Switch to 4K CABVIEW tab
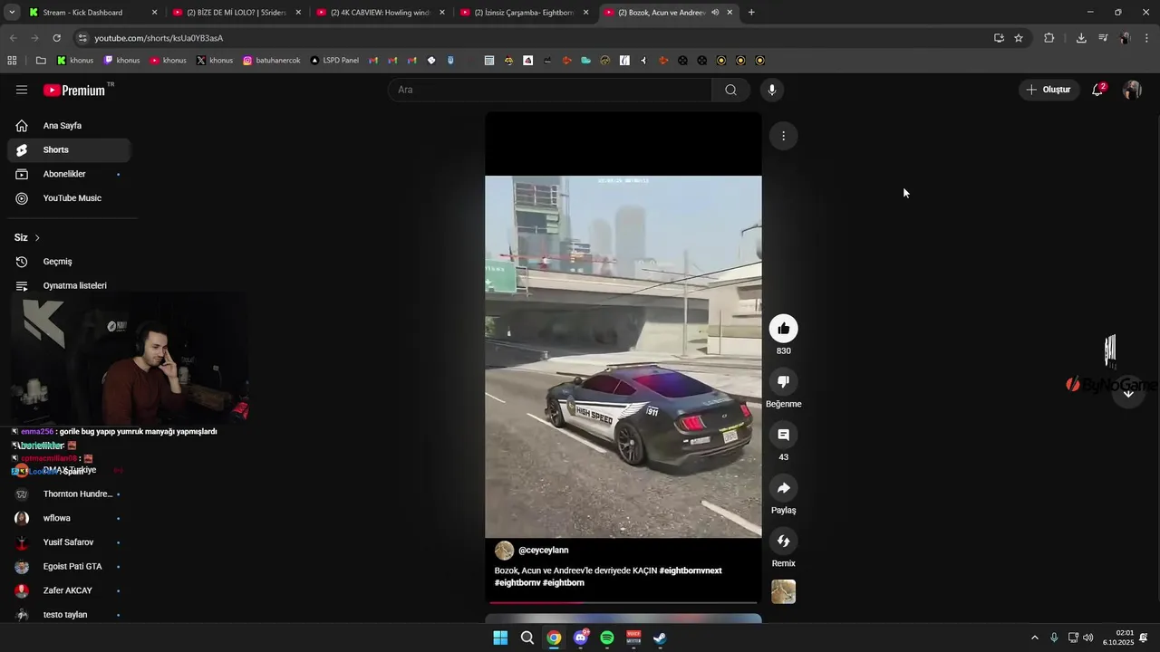This screenshot has width=1160, height=652. (381, 13)
